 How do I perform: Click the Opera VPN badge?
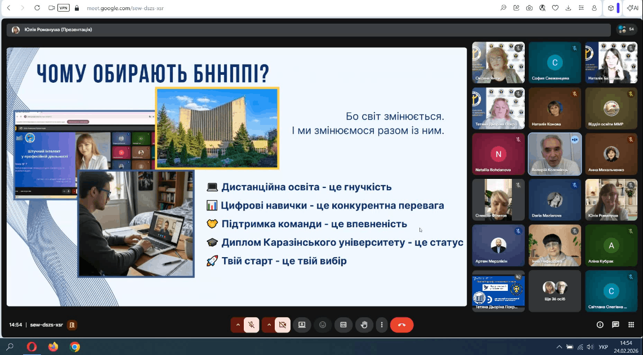pos(64,8)
